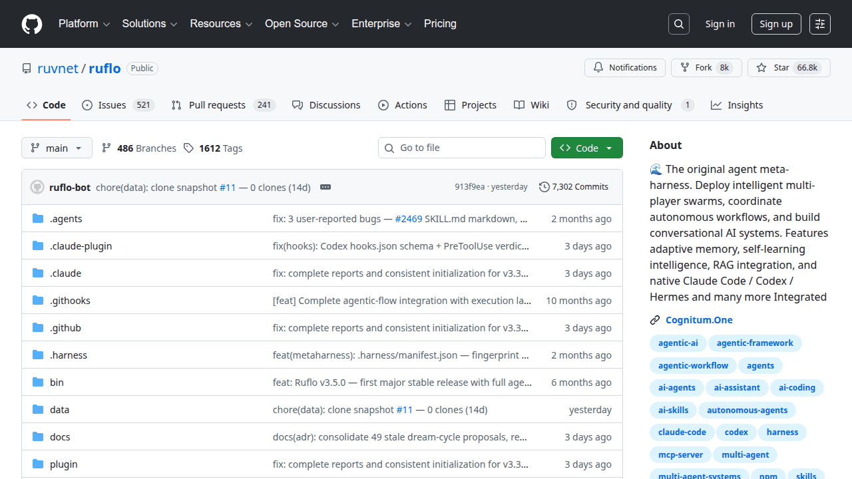The height and width of the screenshot is (479, 852).
Task: Open the .github folder
Action: (65, 327)
